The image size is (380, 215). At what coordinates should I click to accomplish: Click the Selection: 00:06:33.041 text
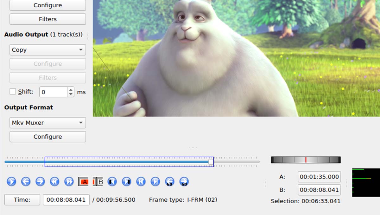point(306,201)
